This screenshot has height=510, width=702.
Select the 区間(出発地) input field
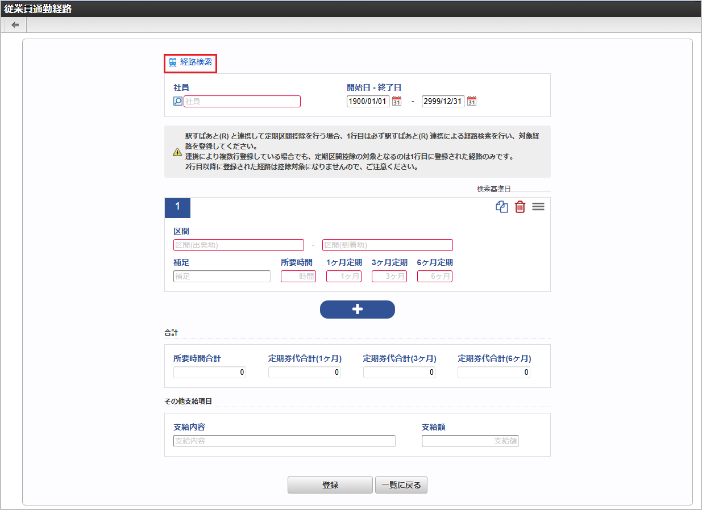point(238,245)
